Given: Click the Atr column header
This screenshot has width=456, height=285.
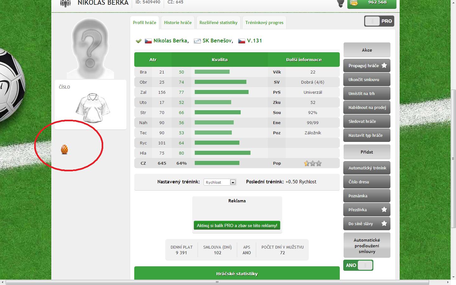Looking at the screenshot, I should pyautogui.click(x=153, y=60).
